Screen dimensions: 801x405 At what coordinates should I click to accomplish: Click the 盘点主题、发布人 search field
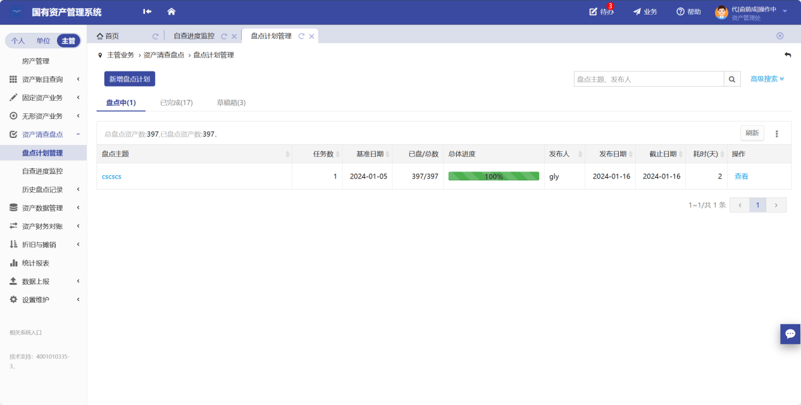pyautogui.click(x=649, y=79)
